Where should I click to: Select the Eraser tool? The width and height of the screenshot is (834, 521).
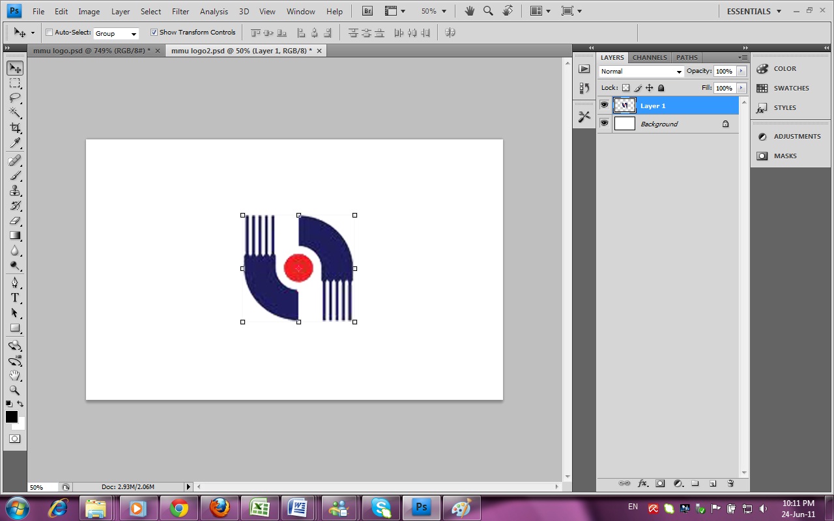coord(15,221)
